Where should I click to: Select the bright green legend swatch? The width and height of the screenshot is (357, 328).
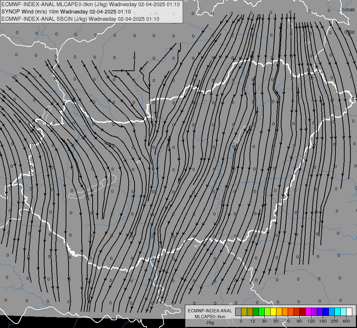point(261,312)
